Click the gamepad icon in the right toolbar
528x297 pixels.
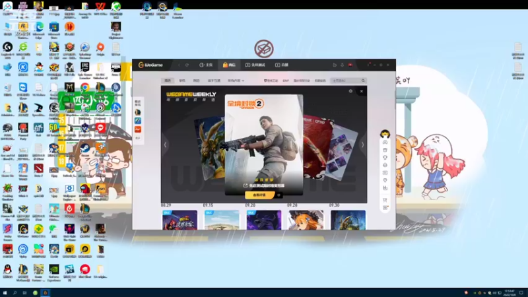coord(385,143)
